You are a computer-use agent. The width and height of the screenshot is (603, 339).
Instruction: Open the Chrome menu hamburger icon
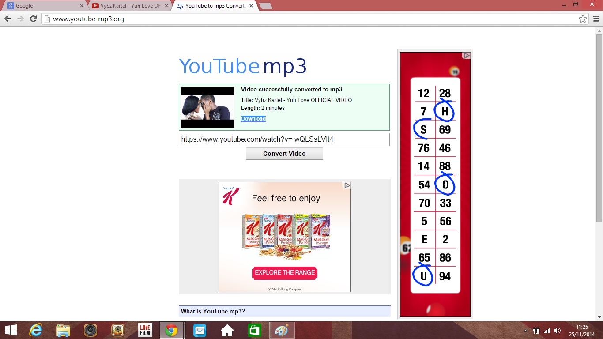pyautogui.click(x=596, y=19)
